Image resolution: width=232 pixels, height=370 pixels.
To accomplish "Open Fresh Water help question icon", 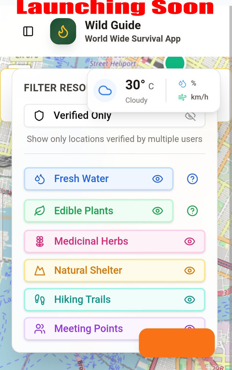I will [192, 178].
